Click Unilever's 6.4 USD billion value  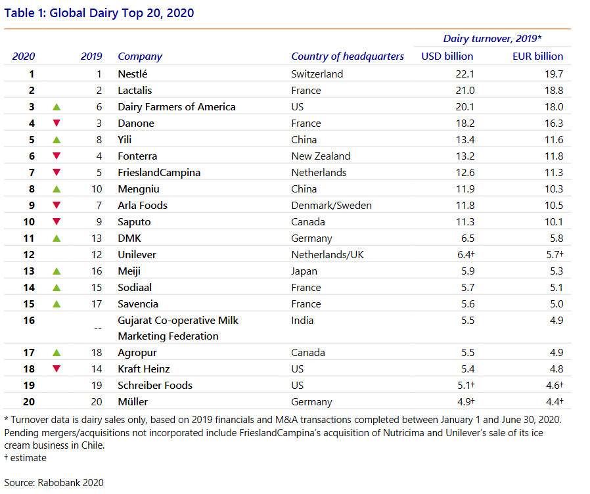pyautogui.click(x=463, y=254)
